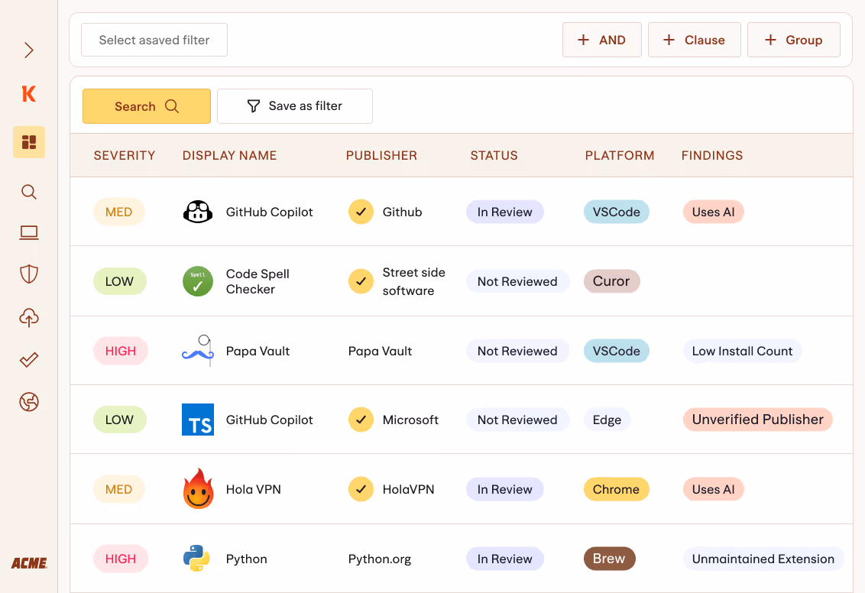Open GitHub Copilot name in Microsoft row
The height and width of the screenshot is (593, 865).
[x=269, y=420]
